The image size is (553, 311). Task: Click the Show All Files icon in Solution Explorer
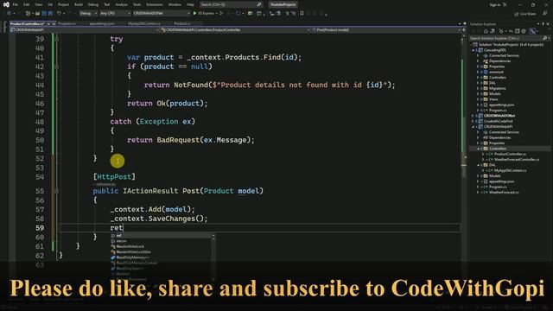524,31
